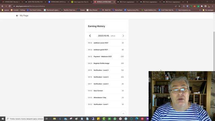Switch to HYPERCOMIC (HYCO) tab
Image resolution: width=215 pixels, height=121 pixels.
(x=58, y=2)
